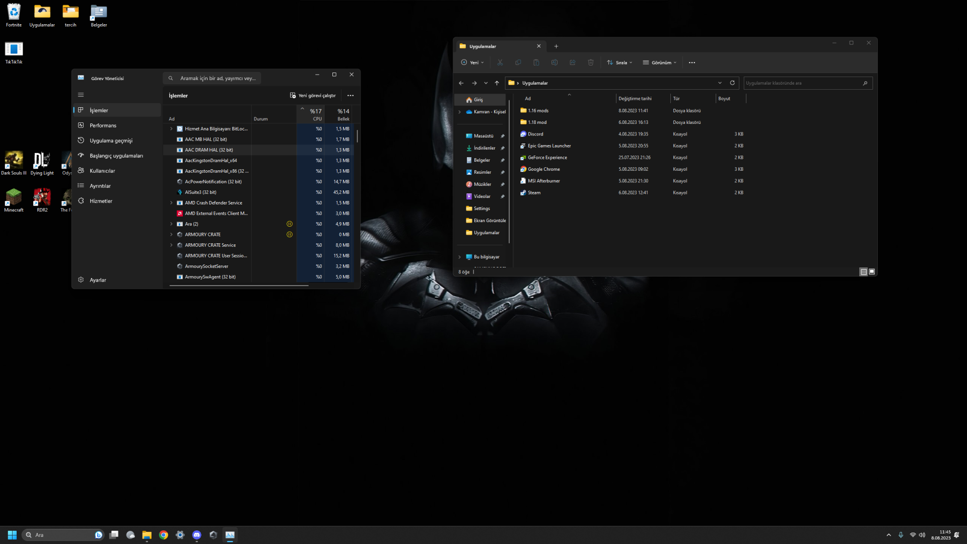The width and height of the screenshot is (967, 544).
Task: Select MSI Afterburner shortcut in list
Action: (543, 181)
